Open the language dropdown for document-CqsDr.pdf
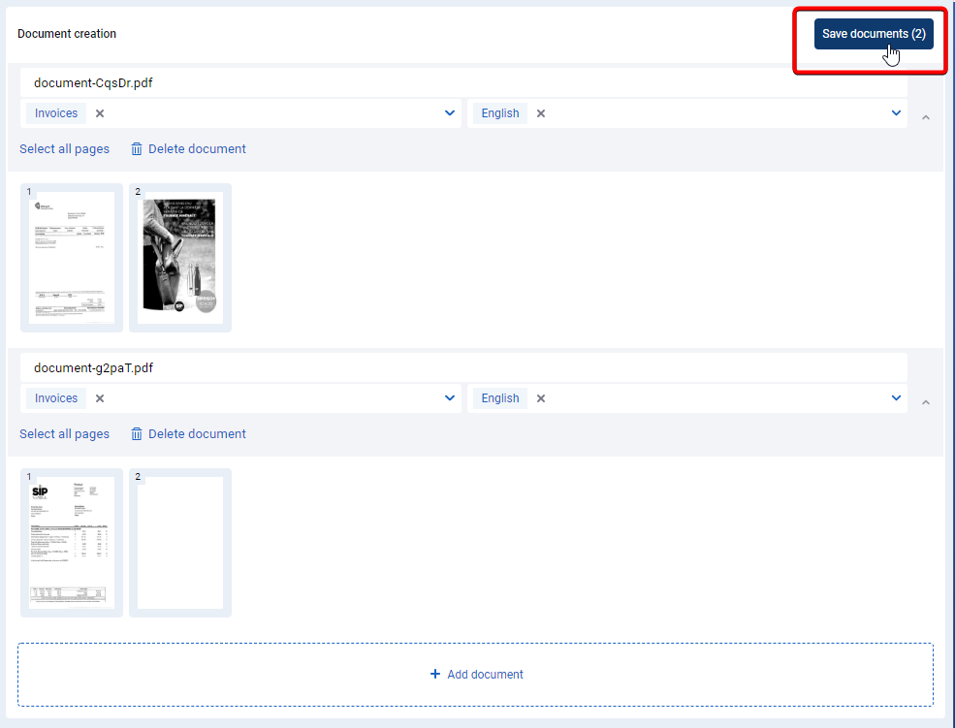This screenshot has height=728, width=955. pyautogui.click(x=896, y=113)
